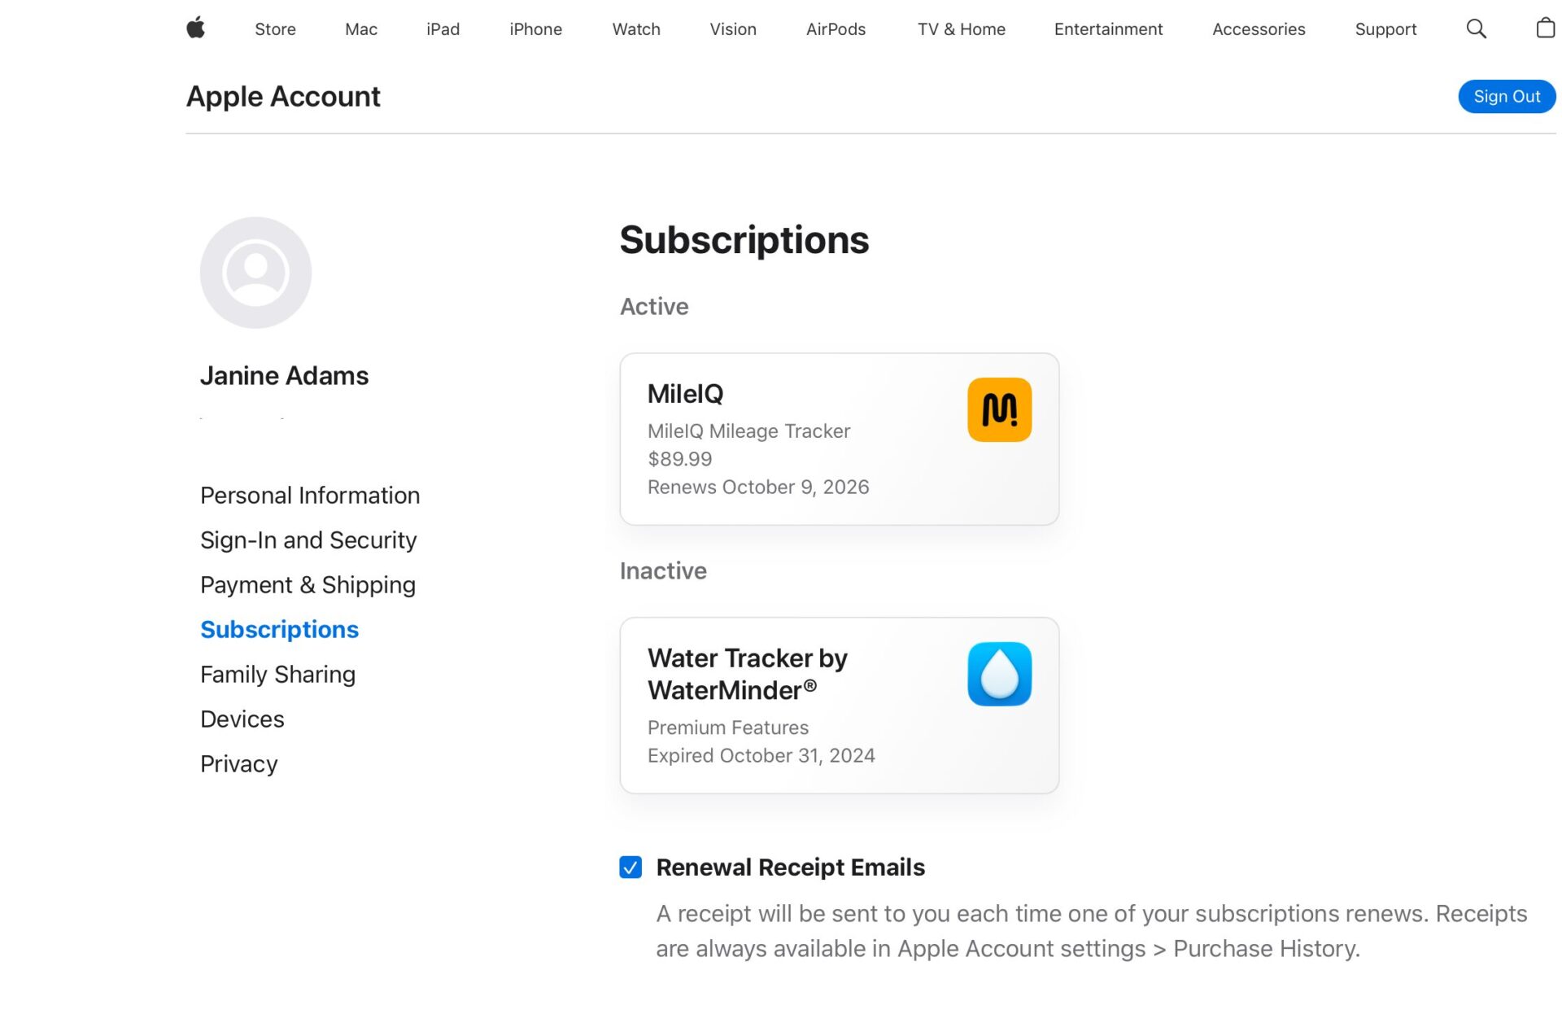
Task: Open the Water Tracker subscription details
Action: (x=840, y=706)
